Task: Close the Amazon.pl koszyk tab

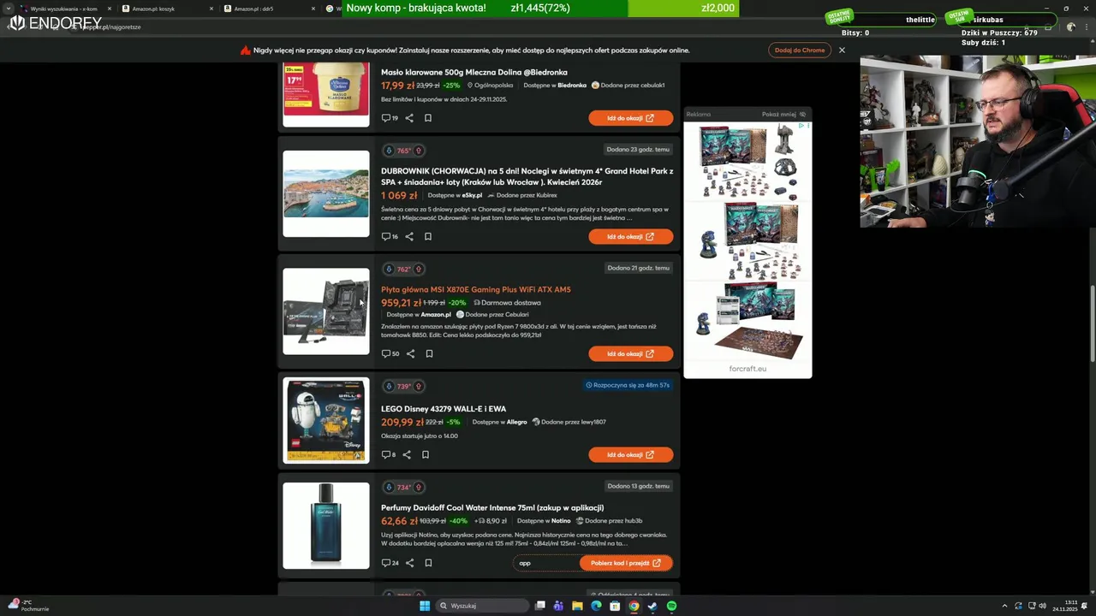Action: [x=211, y=9]
